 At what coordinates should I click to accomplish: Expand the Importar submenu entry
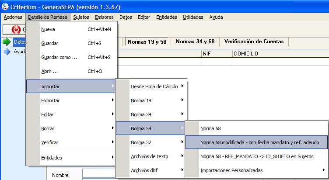[71, 87]
